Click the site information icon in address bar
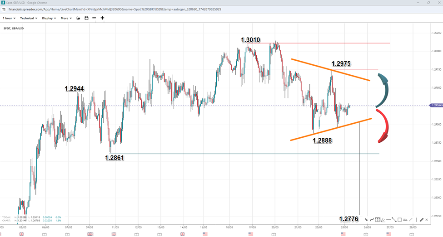Image resolution: width=443 pixels, height=237 pixels. coord(4,9)
